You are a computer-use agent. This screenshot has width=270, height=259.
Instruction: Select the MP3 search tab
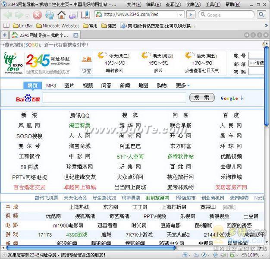click(51, 85)
